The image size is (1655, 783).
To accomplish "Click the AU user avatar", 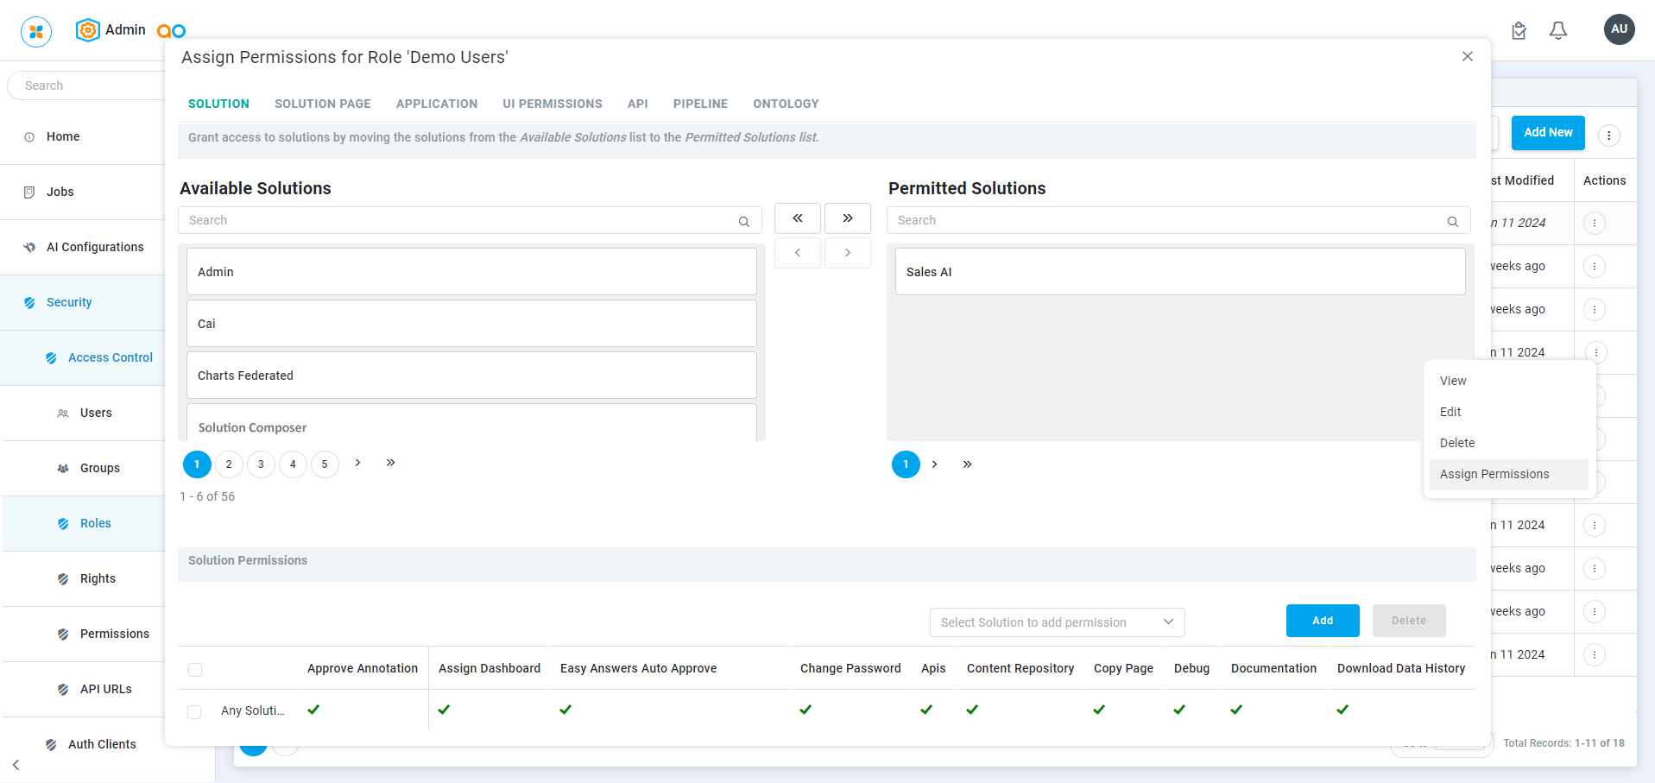I will pos(1619,29).
